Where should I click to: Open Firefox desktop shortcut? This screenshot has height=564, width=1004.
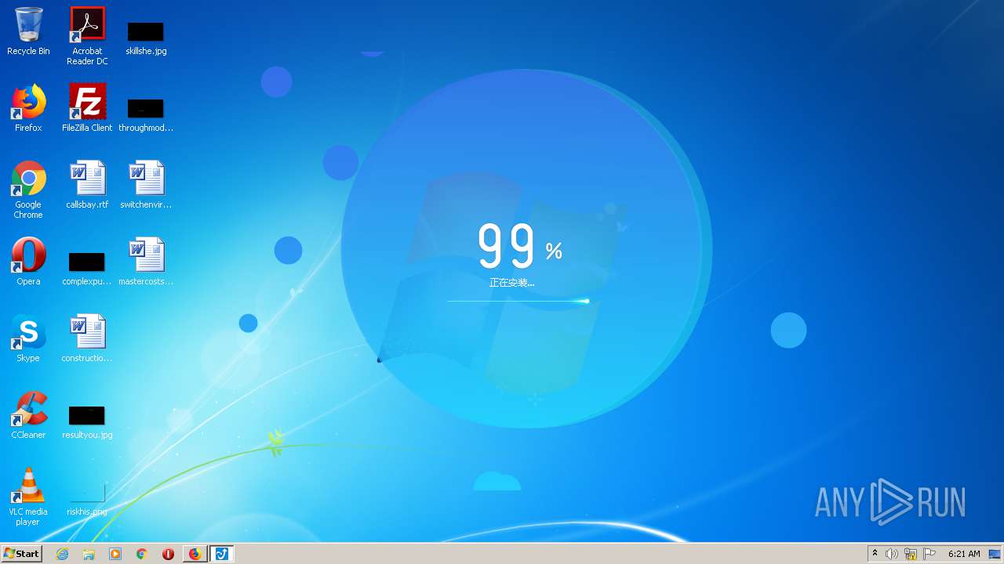[28, 108]
